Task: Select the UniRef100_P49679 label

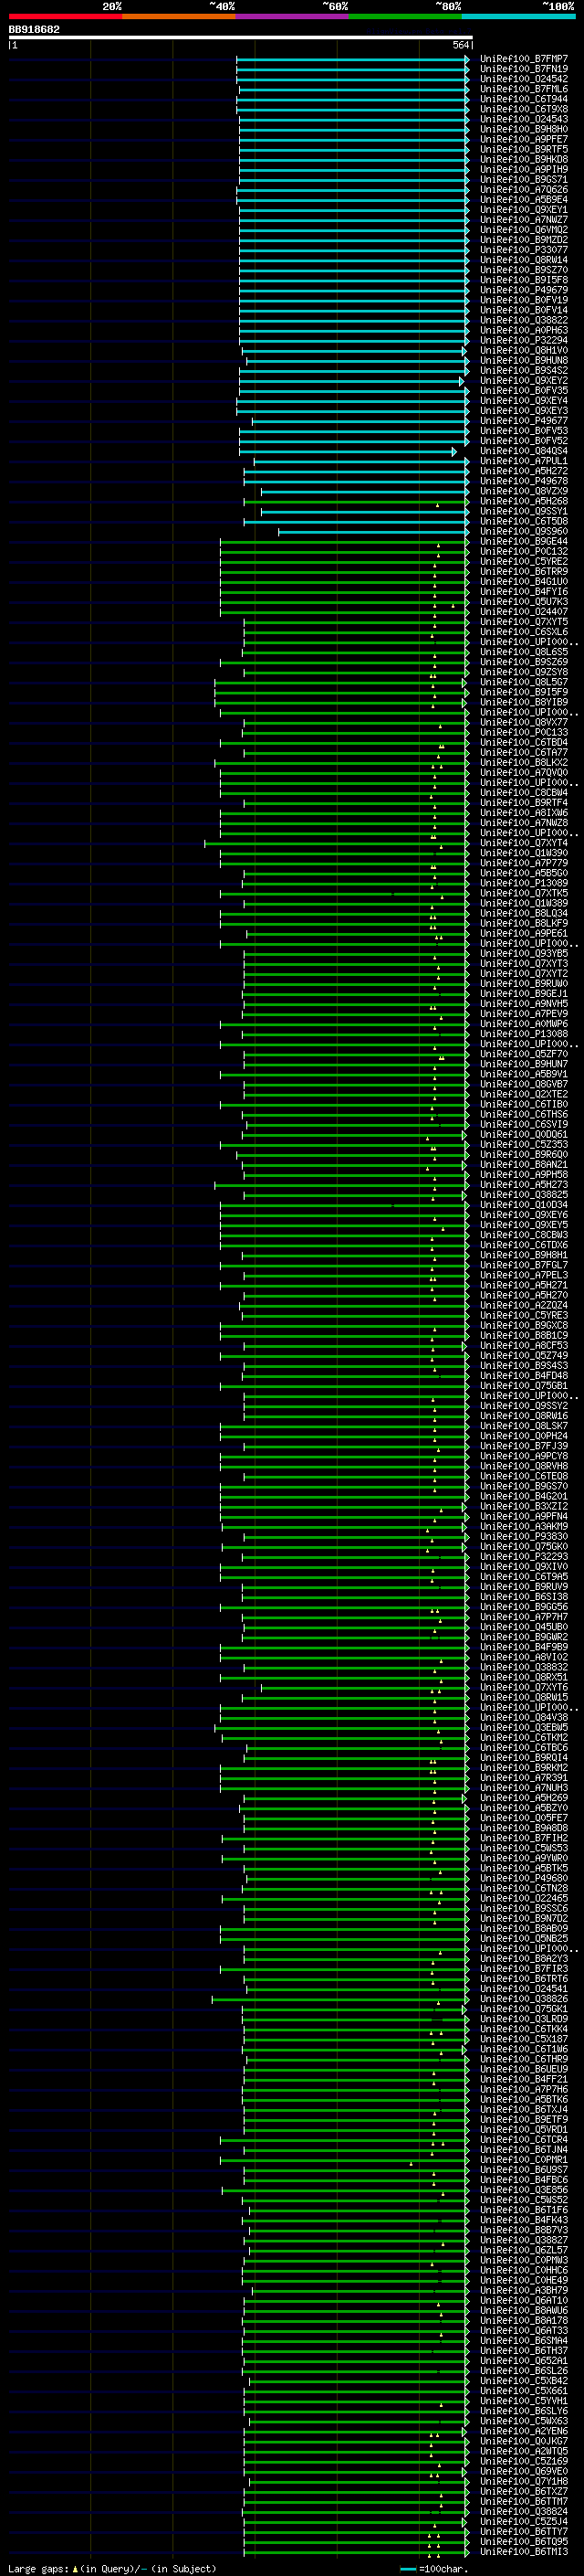Action: click(x=524, y=291)
